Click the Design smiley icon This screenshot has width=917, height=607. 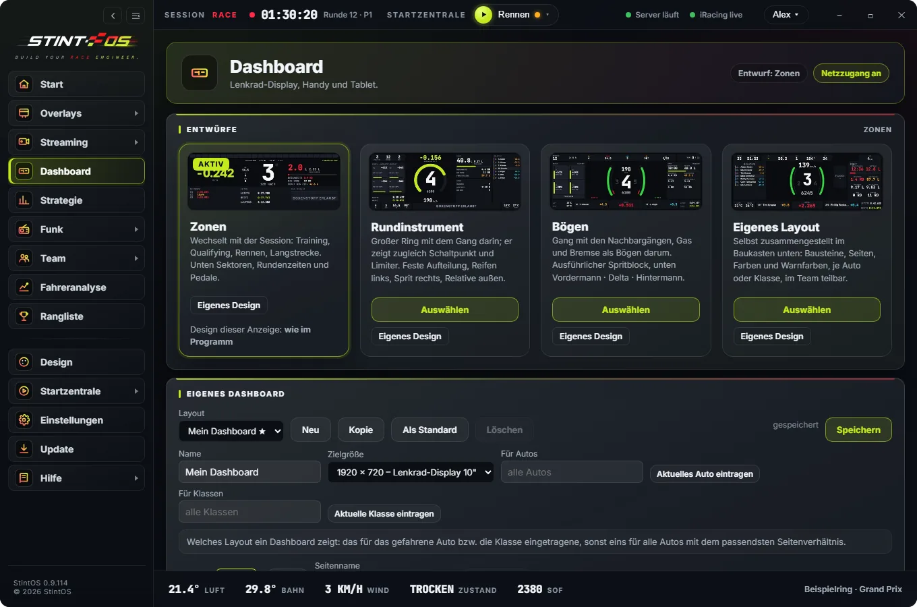click(x=24, y=362)
